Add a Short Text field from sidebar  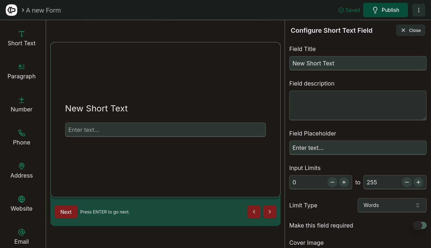tap(22, 38)
